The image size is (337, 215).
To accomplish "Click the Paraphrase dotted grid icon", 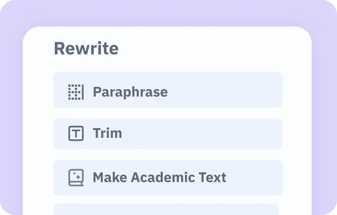I will pos(76,92).
